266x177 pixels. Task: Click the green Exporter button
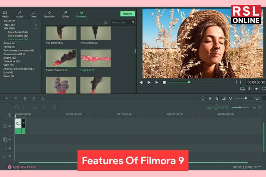[x=128, y=14]
